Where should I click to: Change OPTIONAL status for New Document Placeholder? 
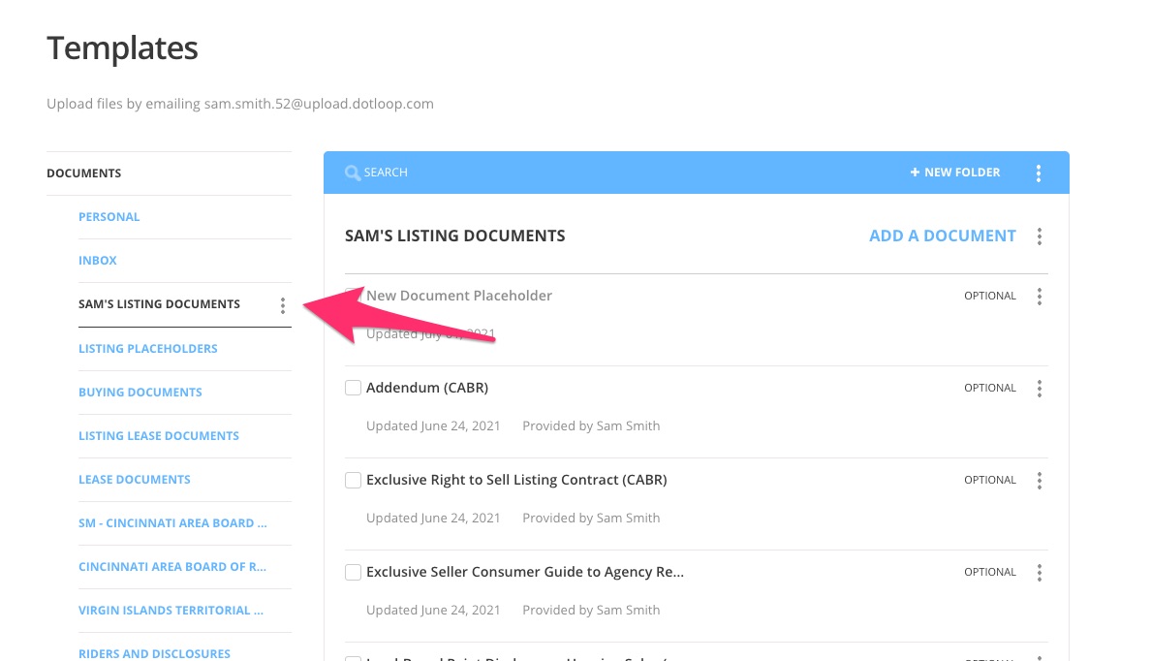pos(989,296)
